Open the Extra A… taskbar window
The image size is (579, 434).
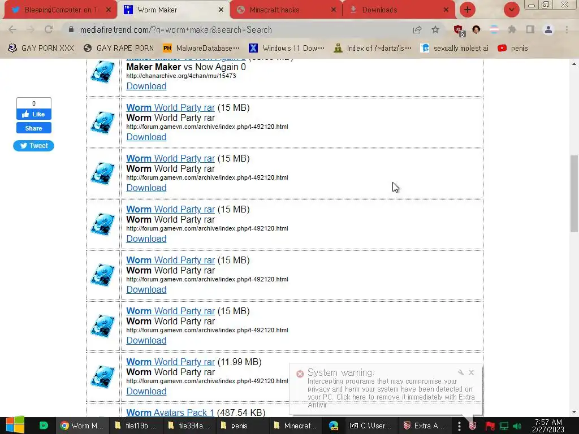pos(424,426)
